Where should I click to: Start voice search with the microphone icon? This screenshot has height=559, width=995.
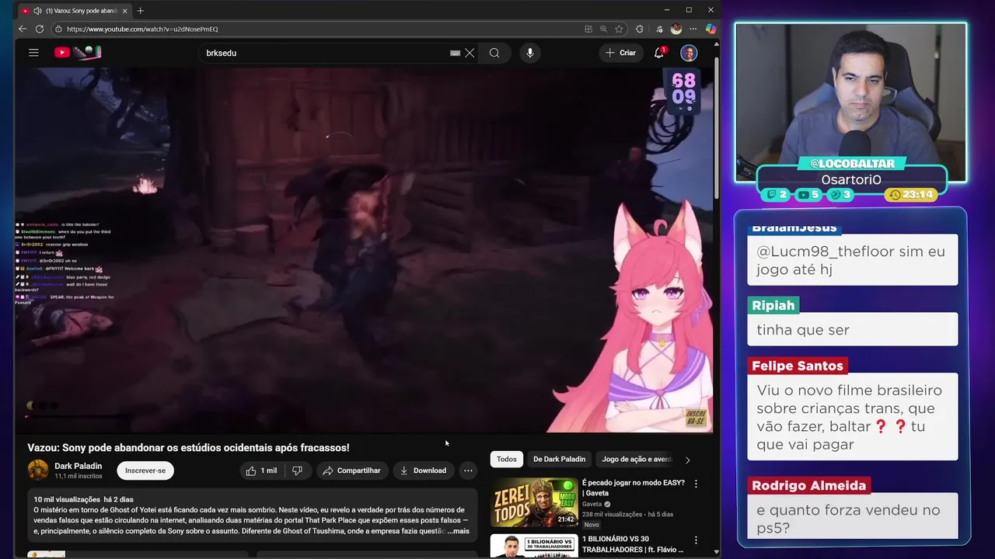pos(530,53)
